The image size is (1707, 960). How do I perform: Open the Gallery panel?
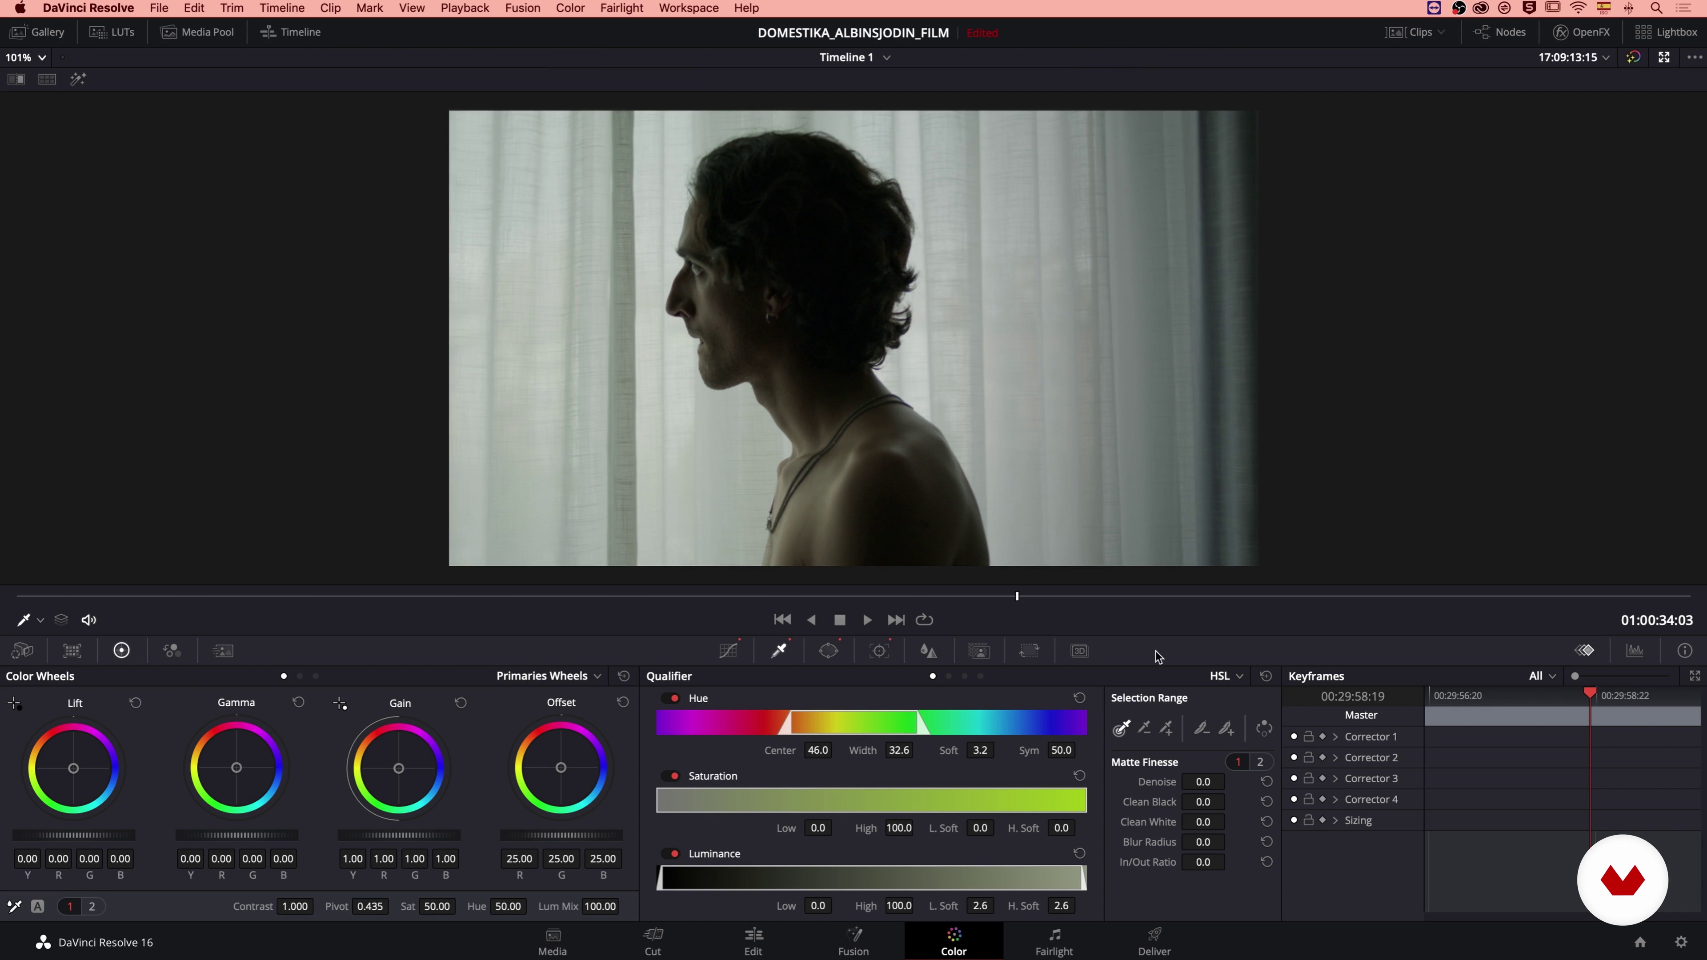[38, 32]
